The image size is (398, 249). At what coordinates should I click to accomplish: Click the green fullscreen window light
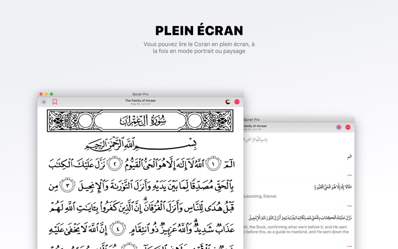(x=52, y=94)
